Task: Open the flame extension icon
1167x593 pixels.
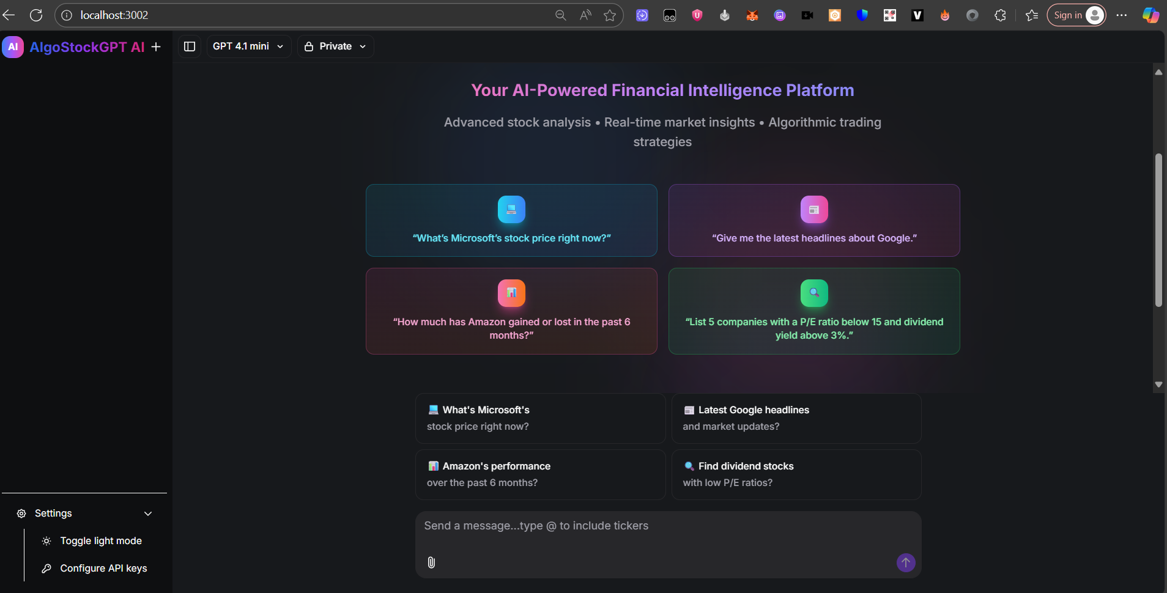Action: pyautogui.click(x=945, y=15)
